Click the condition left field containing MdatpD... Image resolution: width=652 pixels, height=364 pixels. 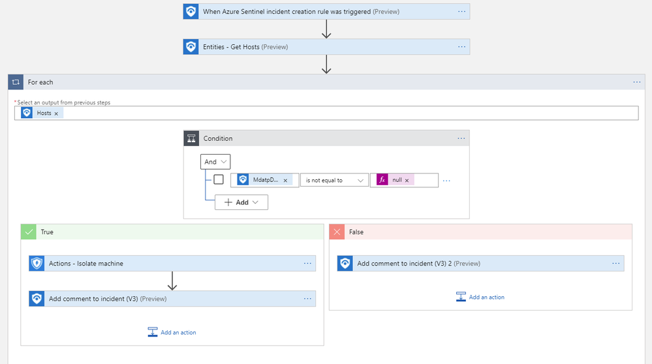tap(265, 180)
